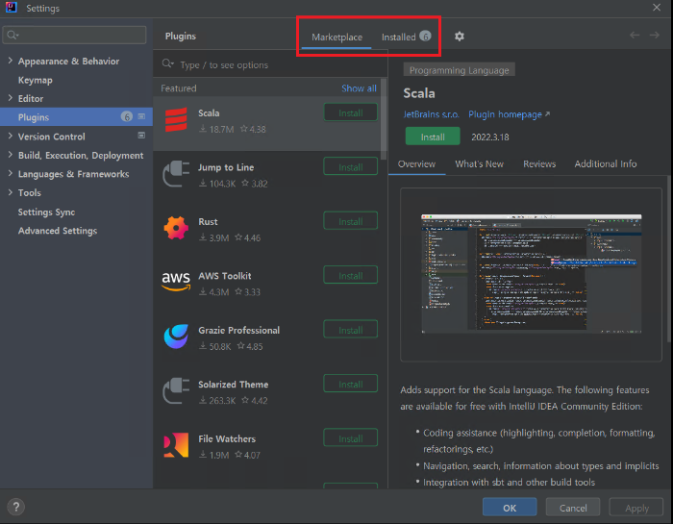Open Settings Sync page

[46, 212]
